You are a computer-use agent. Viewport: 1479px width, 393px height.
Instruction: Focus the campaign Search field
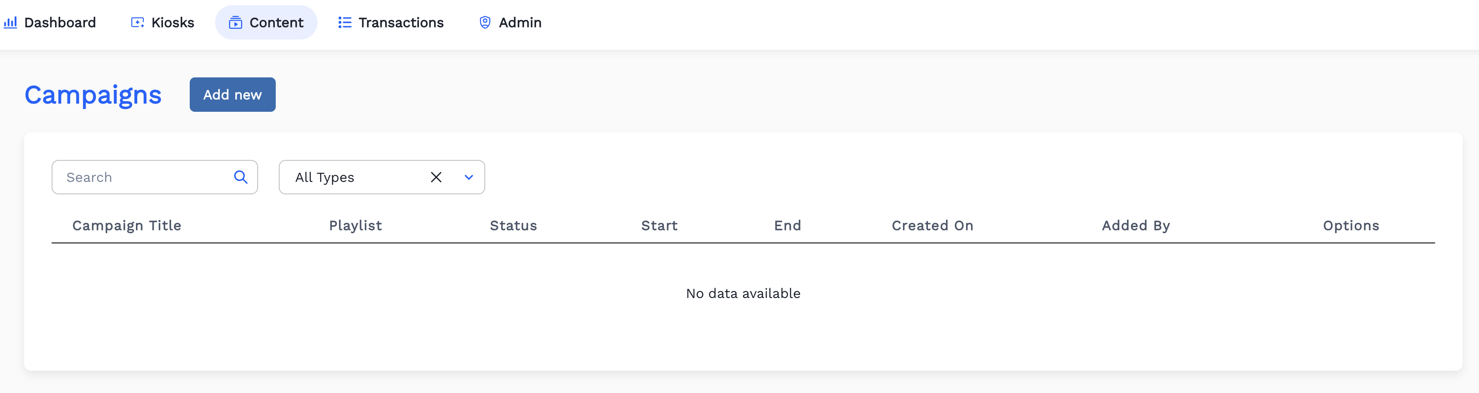click(144, 177)
